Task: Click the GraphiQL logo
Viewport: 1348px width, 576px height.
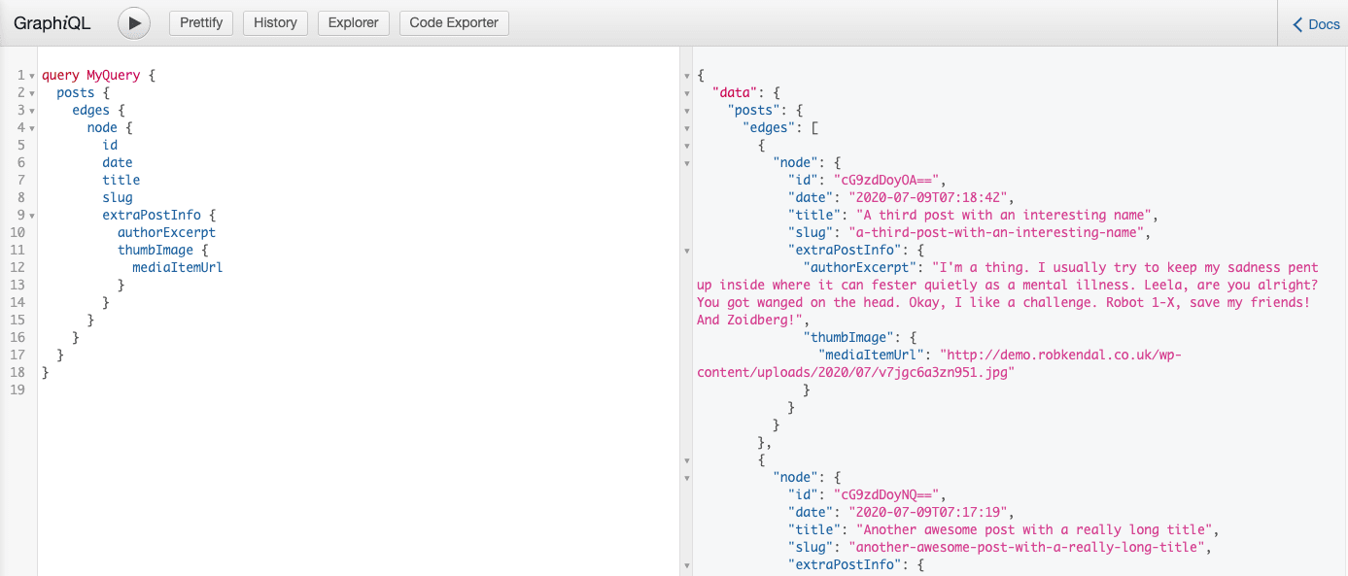Action: click(x=51, y=22)
